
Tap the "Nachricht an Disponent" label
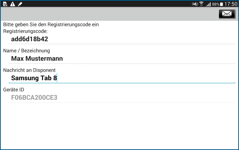pyautogui.click(x=29, y=70)
